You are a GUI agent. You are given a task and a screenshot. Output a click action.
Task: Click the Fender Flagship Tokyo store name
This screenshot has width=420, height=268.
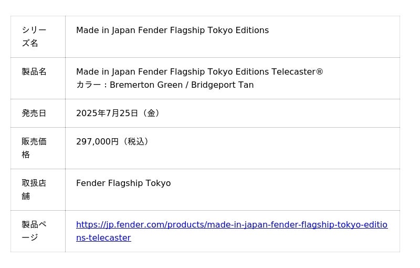pyautogui.click(x=123, y=183)
